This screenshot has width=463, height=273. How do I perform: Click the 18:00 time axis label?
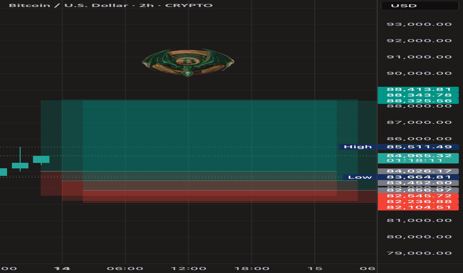[x=251, y=269]
